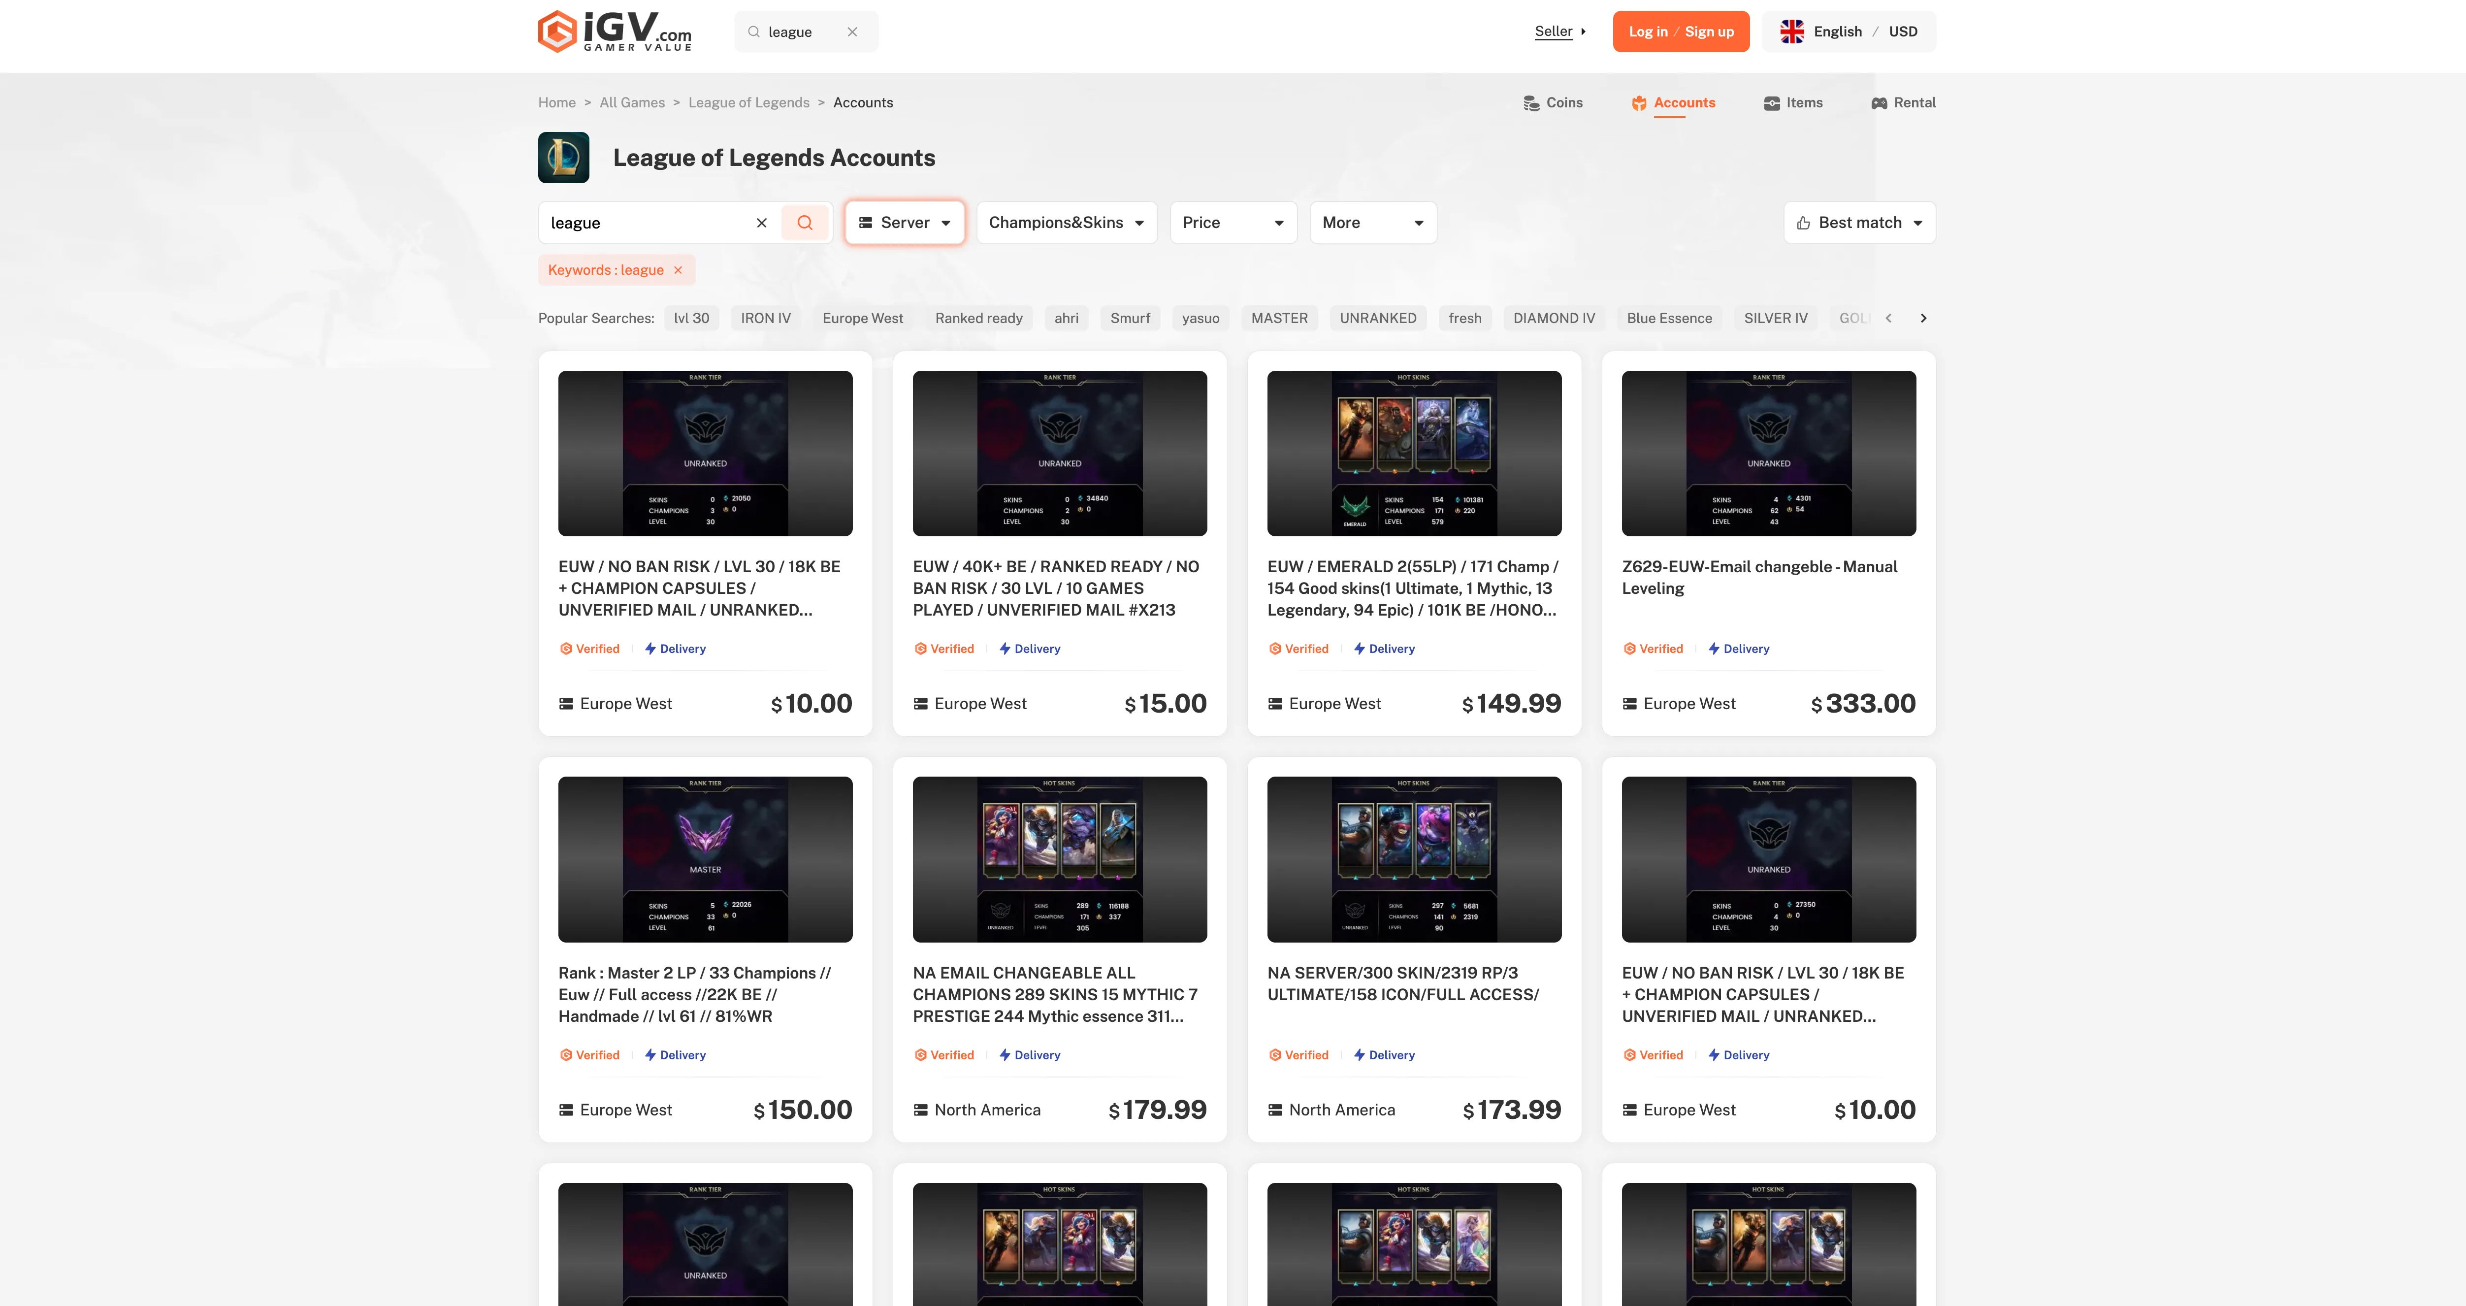Switch to the Rental tab
The width and height of the screenshot is (2466, 1306).
coord(1903,102)
